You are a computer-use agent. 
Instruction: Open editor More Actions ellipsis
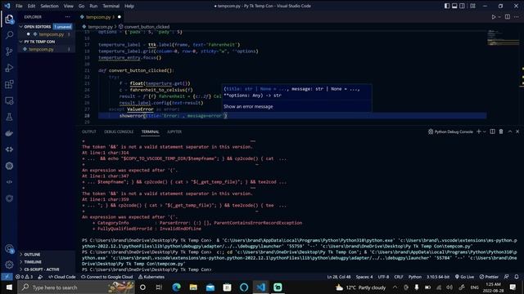point(517,16)
